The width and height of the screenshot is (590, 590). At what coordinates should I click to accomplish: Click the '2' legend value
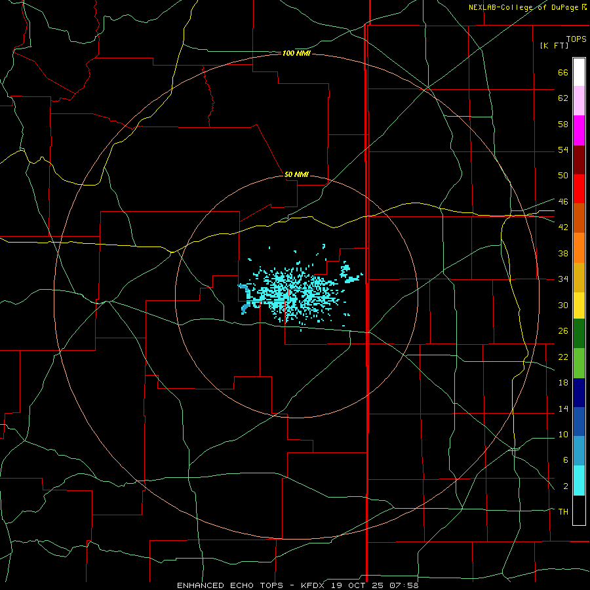click(565, 486)
